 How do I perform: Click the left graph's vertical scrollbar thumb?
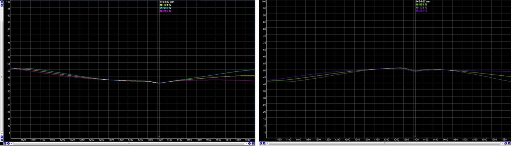(x=2, y=71)
